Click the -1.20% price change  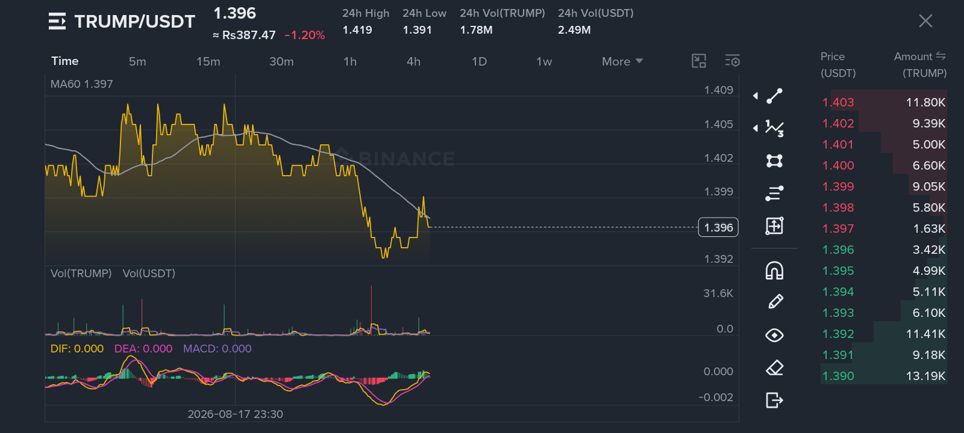coord(305,35)
